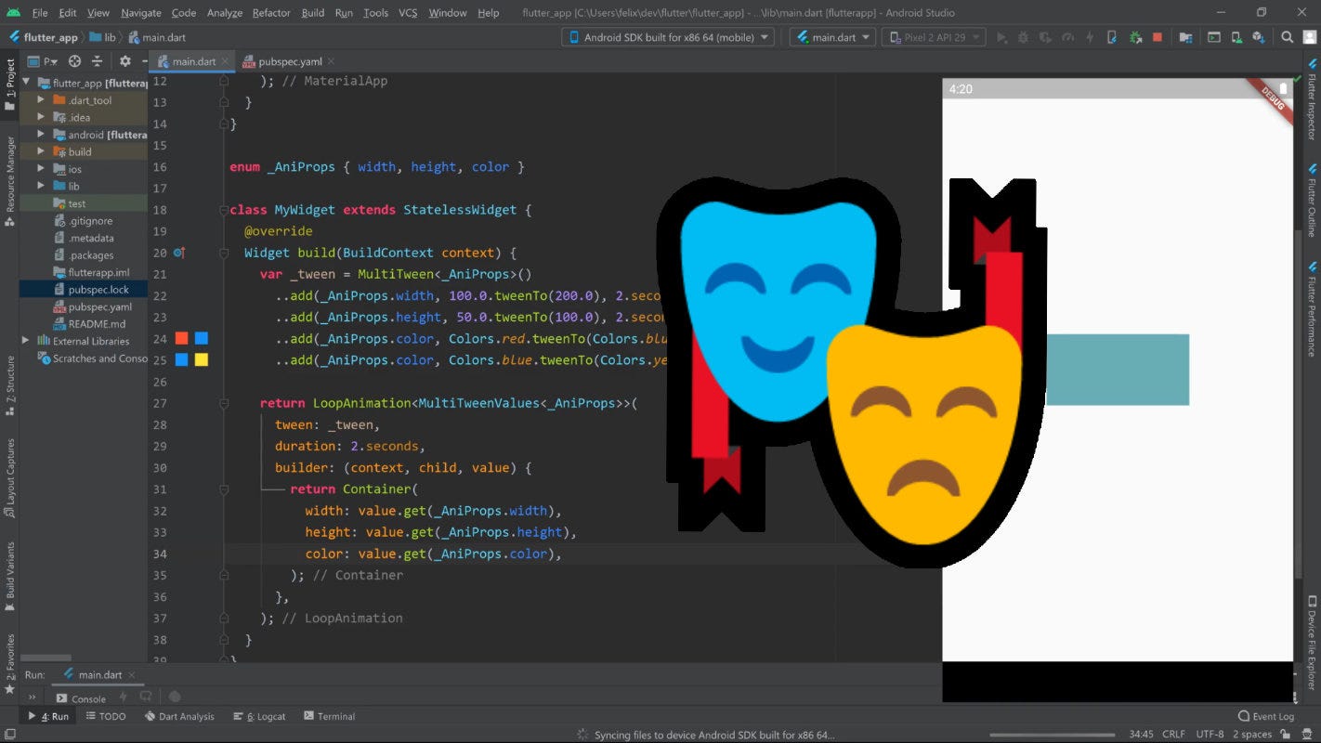Select .gitignore in project tree
The width and height of the screenshot is (1321, 743).
pyautogui.click(x=83, y=221)
